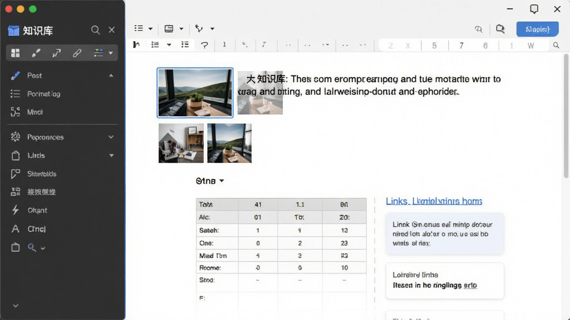570x320 pixels.
Task: Click the blue button in top right
Action: click(537, 29)
